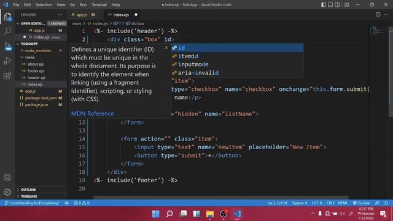Open the Help menu
Image resolution: width=393 pixels, height=221 pixels.
coord(115,5)
